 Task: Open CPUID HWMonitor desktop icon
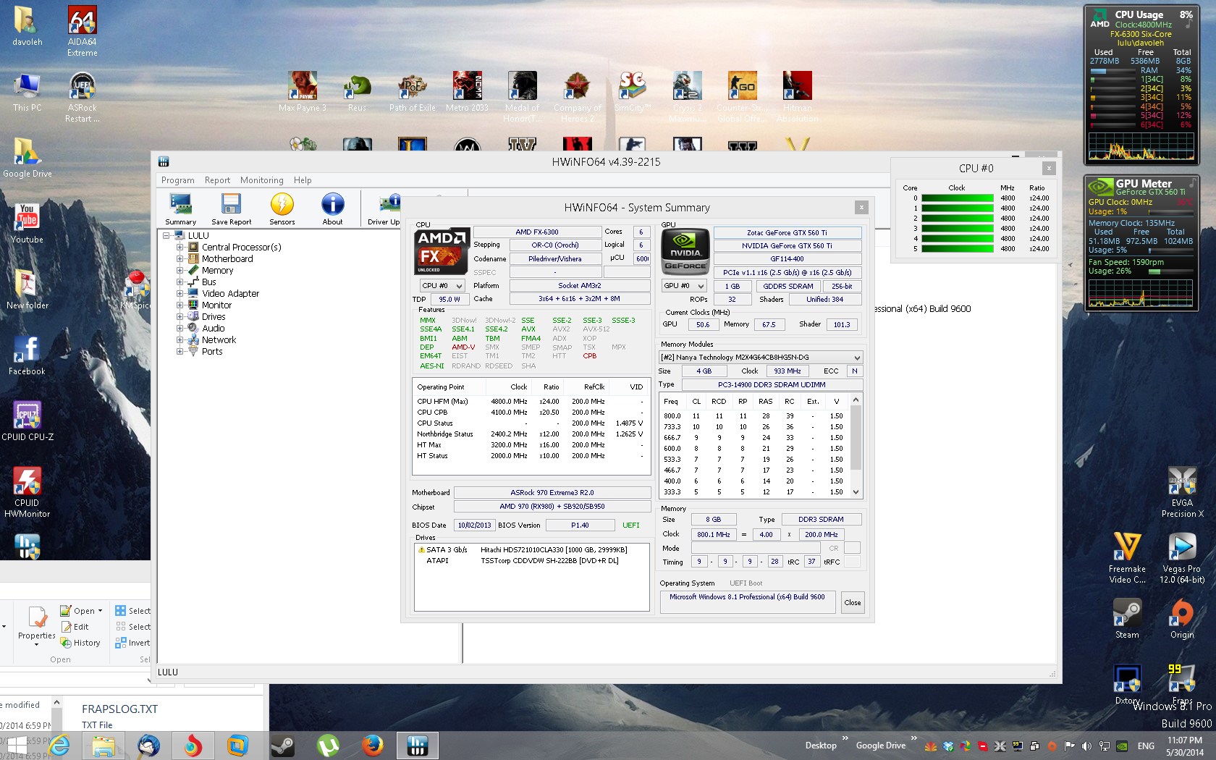[28, 492]
